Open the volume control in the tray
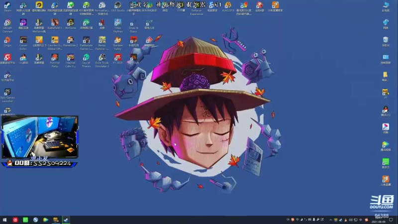398x224 pixels. pyautogui.click(x=351, y=220)
